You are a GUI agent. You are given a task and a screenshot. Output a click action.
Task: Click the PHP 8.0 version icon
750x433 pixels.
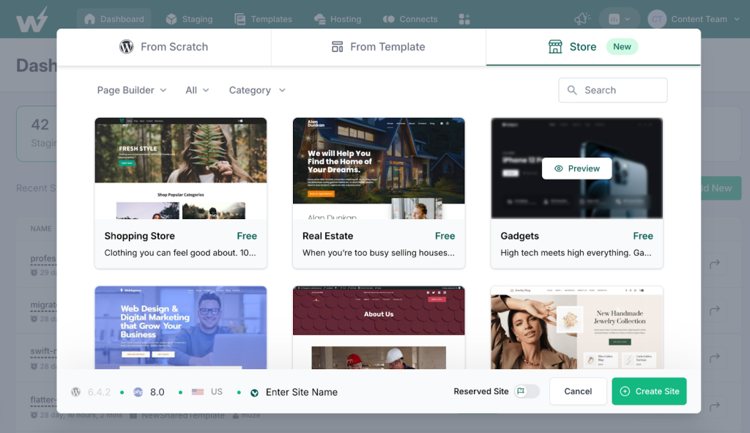pyautogui.click(x=138, y=392)
